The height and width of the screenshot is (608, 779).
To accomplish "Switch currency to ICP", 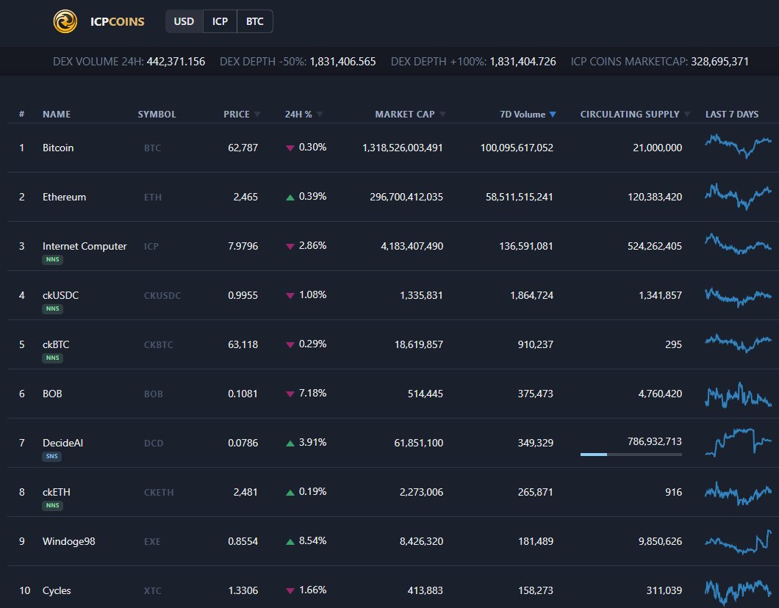I will (x=220, y=21).
